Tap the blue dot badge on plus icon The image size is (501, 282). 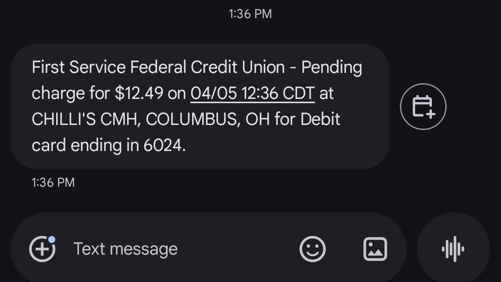(52, 239)
